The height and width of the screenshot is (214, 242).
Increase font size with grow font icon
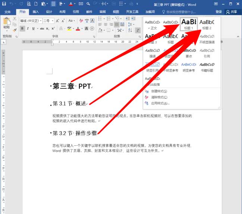click(57, 21)
